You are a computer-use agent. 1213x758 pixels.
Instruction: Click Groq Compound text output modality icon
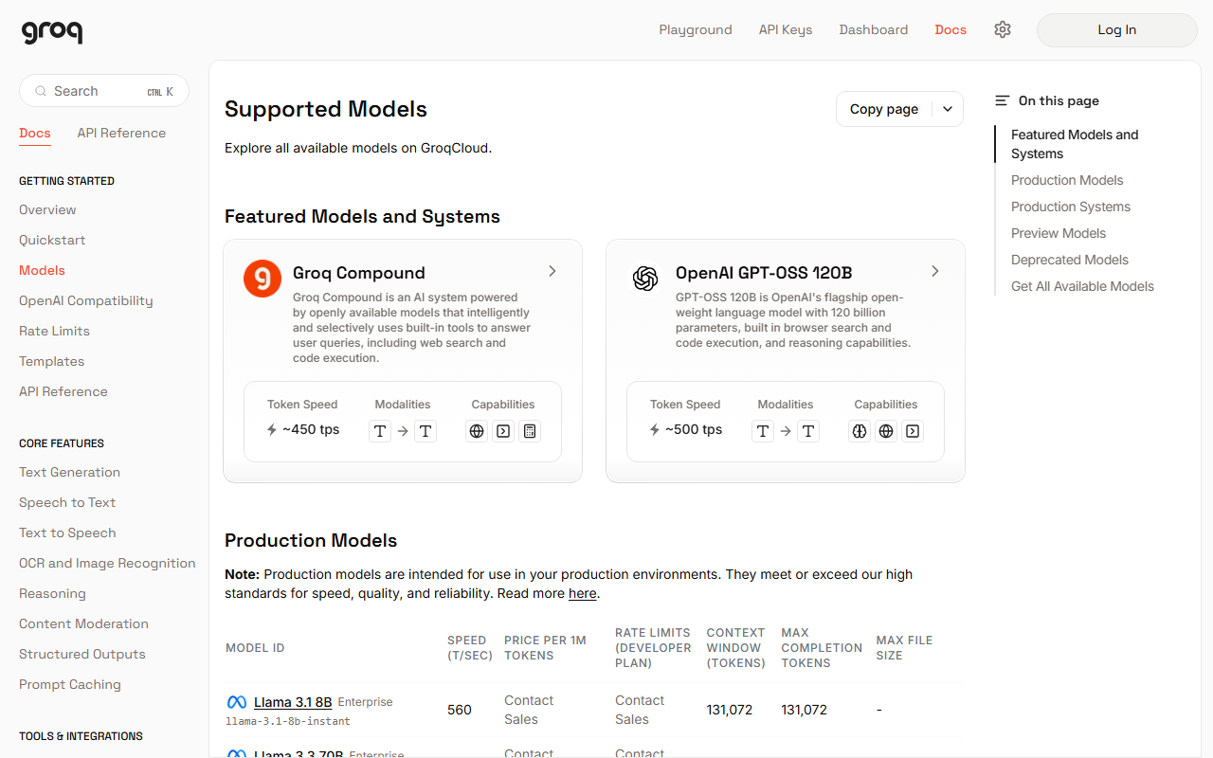tap(425, 431)
